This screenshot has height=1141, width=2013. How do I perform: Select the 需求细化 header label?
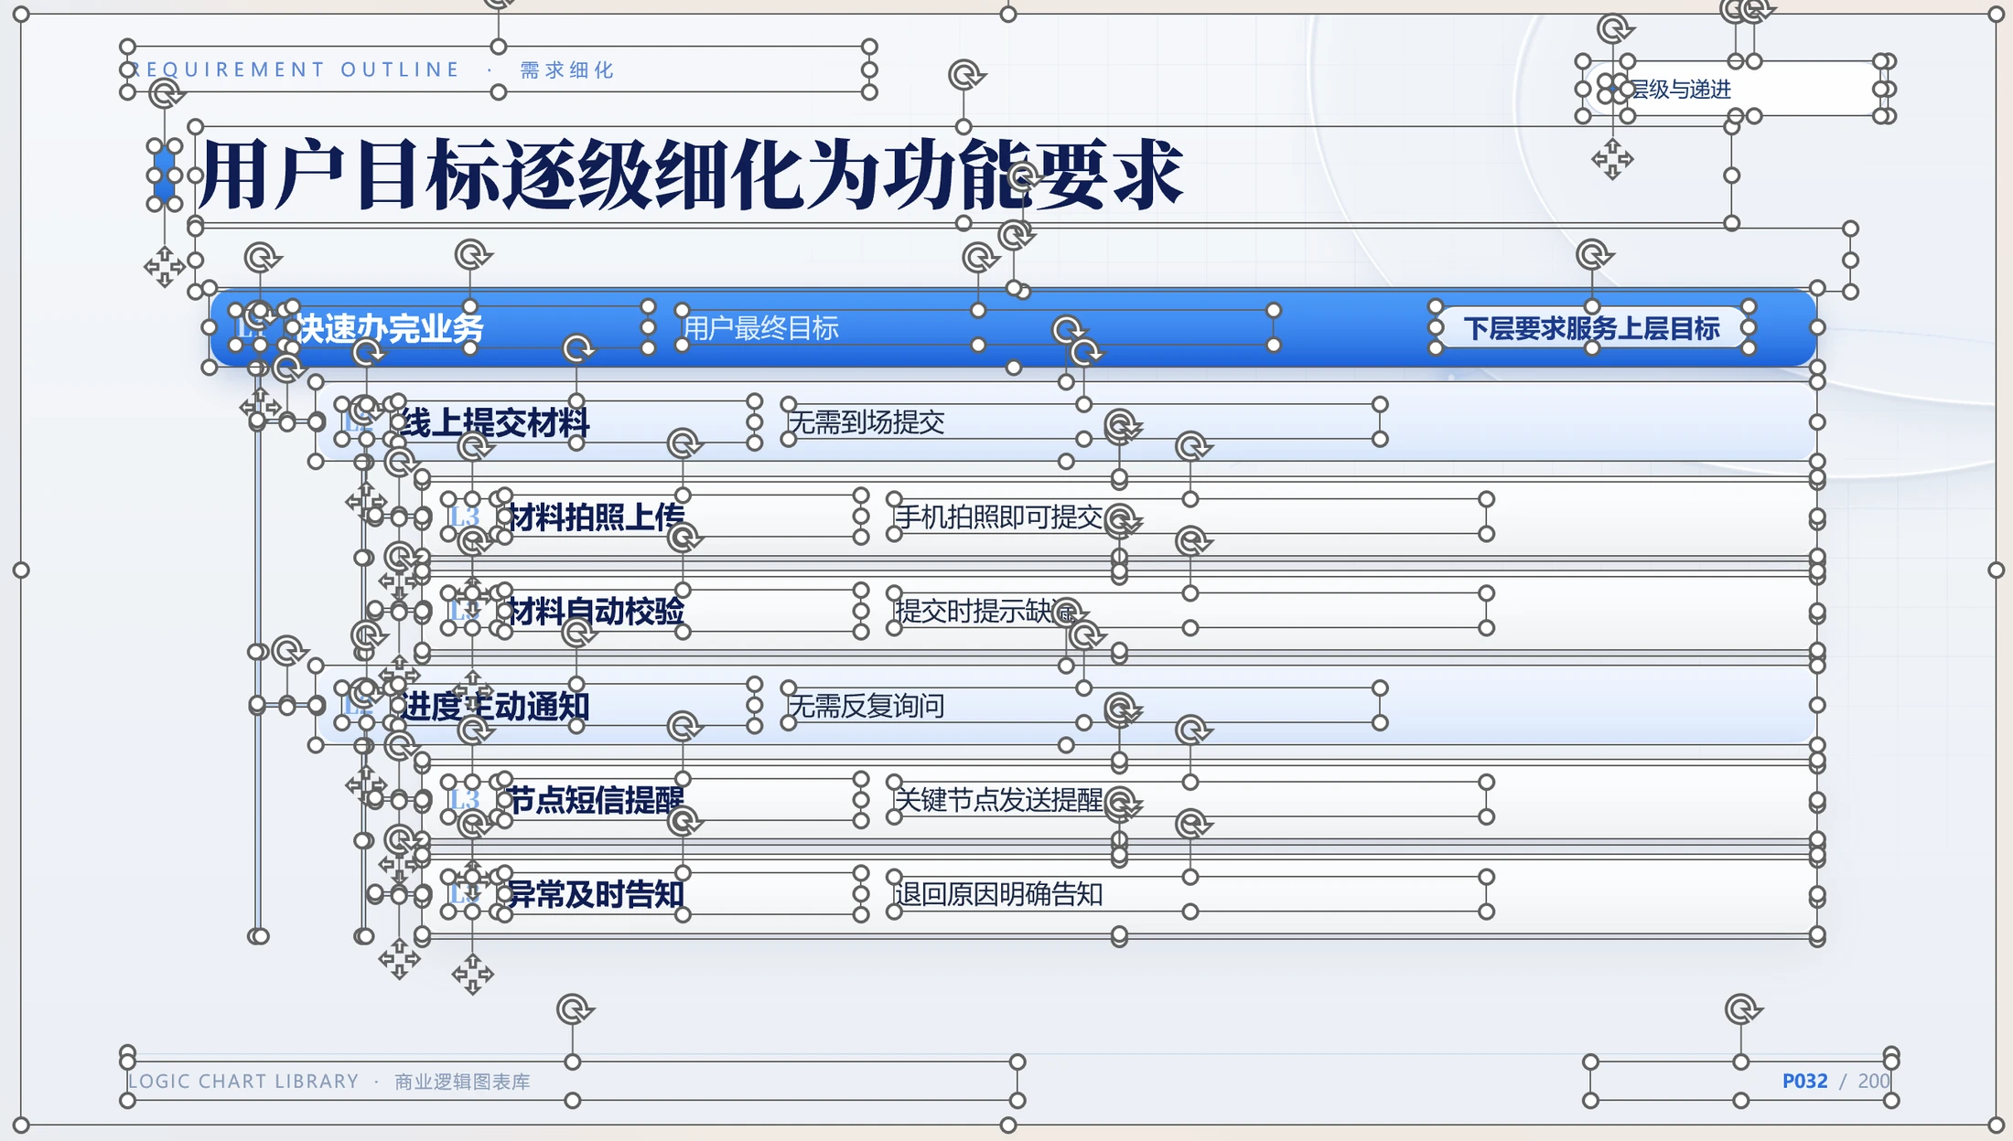tap(566, 70)
